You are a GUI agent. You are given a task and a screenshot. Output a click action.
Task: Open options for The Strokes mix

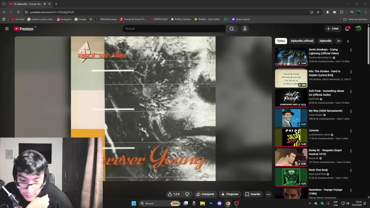coord(351,72)
